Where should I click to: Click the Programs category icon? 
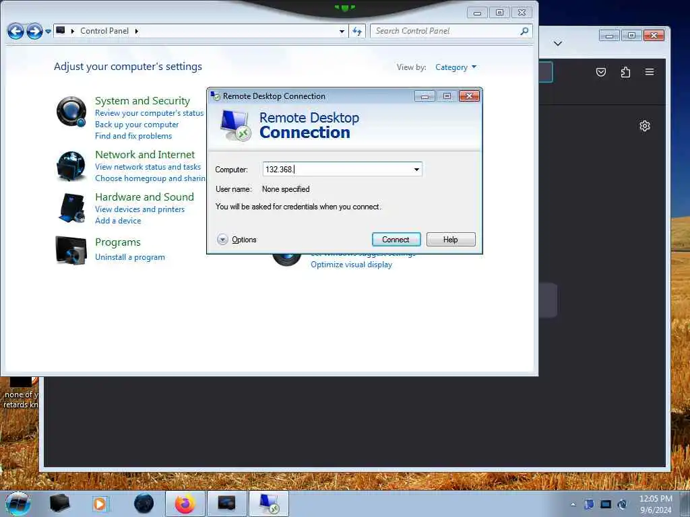[71, 250]
